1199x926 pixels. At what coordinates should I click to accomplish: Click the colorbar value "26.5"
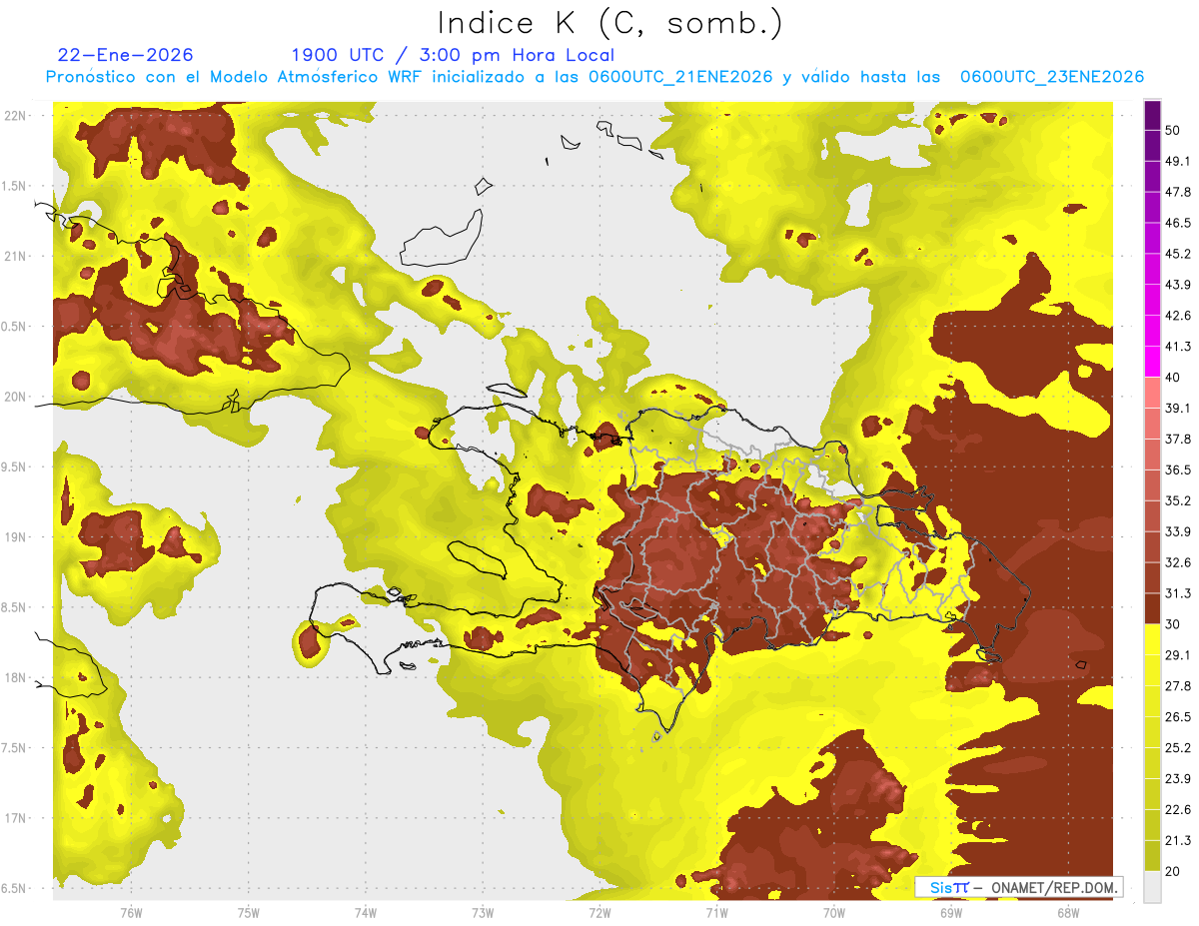pos(1178,716)
